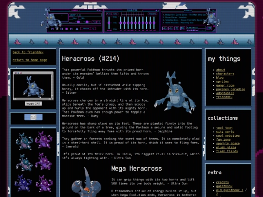Toggle the playlist window button in Winamp
This screenshot has width=263, height=197.
[99, 22]
